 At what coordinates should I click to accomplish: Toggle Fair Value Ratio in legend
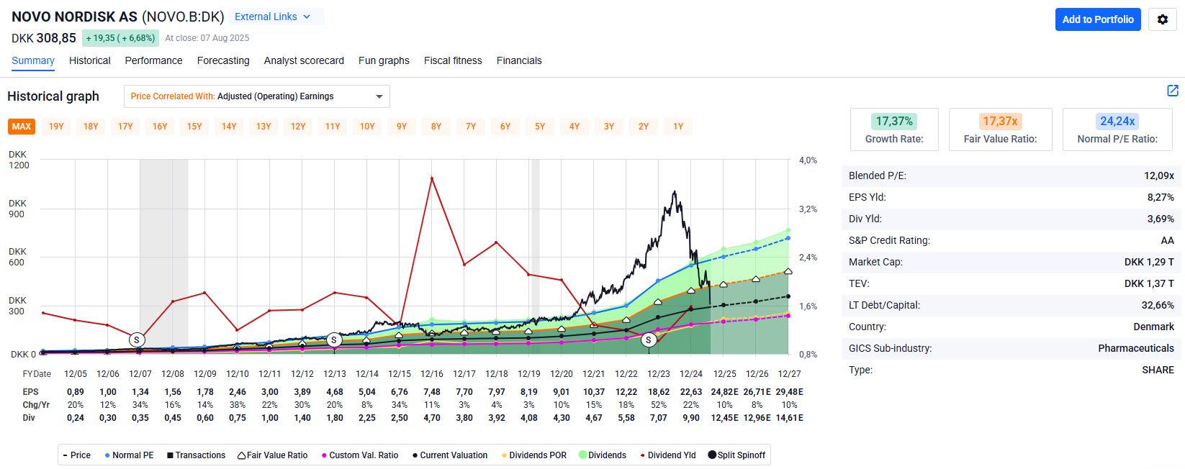click(x=273, y=455)
